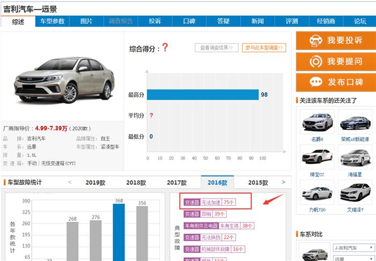Open the 经销商 tab
This screenshot has height=261, width=376.
click(326, 21)
